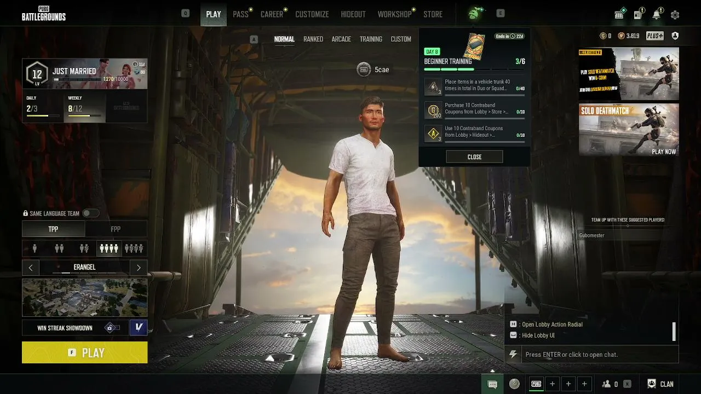Go to previous map with left arrow

[x=31, y=268]
